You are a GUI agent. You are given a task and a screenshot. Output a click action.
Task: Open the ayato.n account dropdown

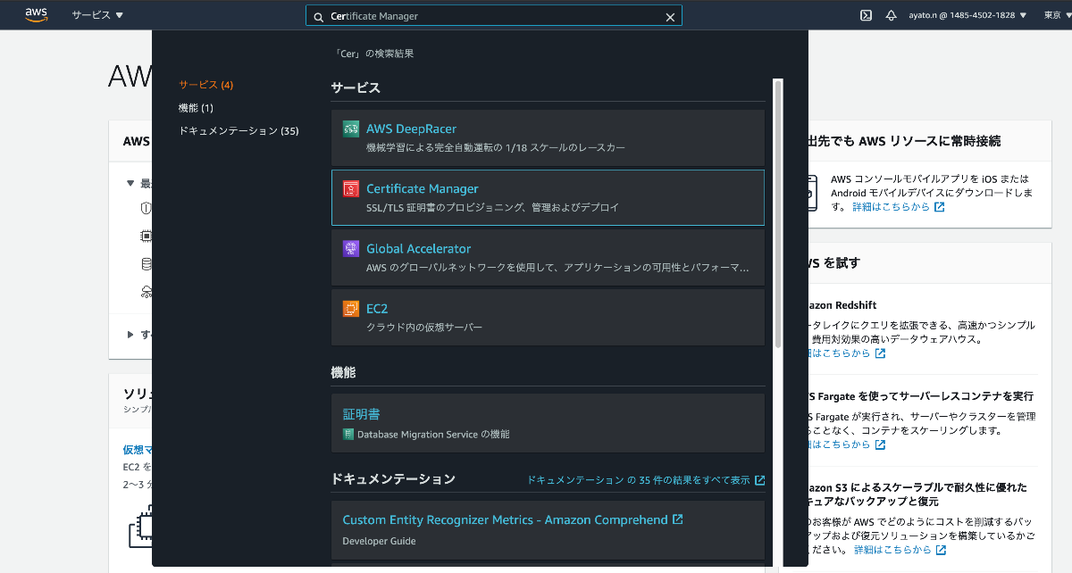(x=967, y=15)
